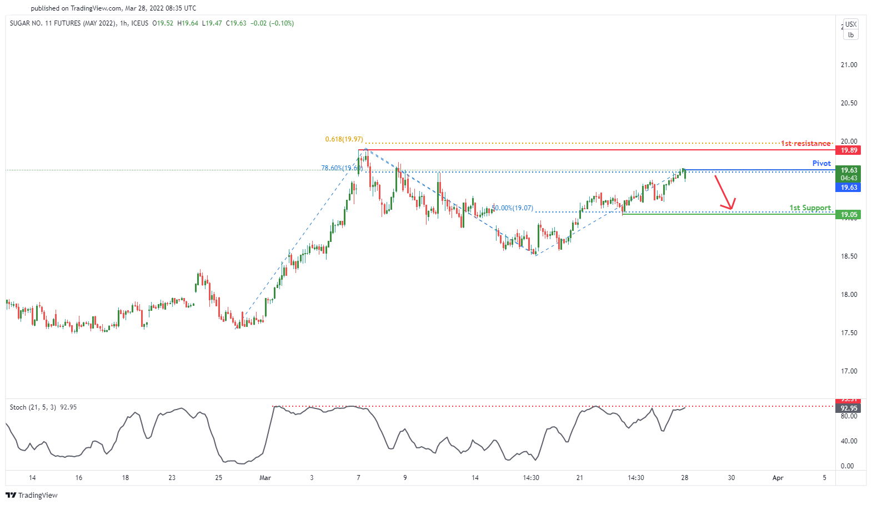Click the 17.00 price axis label
The width and height of the screenshot is (872, 505).
click(x=849, y=371)
